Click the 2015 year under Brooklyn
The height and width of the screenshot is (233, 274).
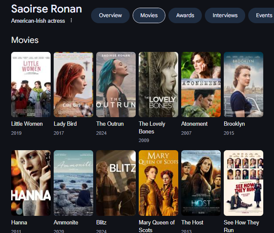(x=229, y=133)
